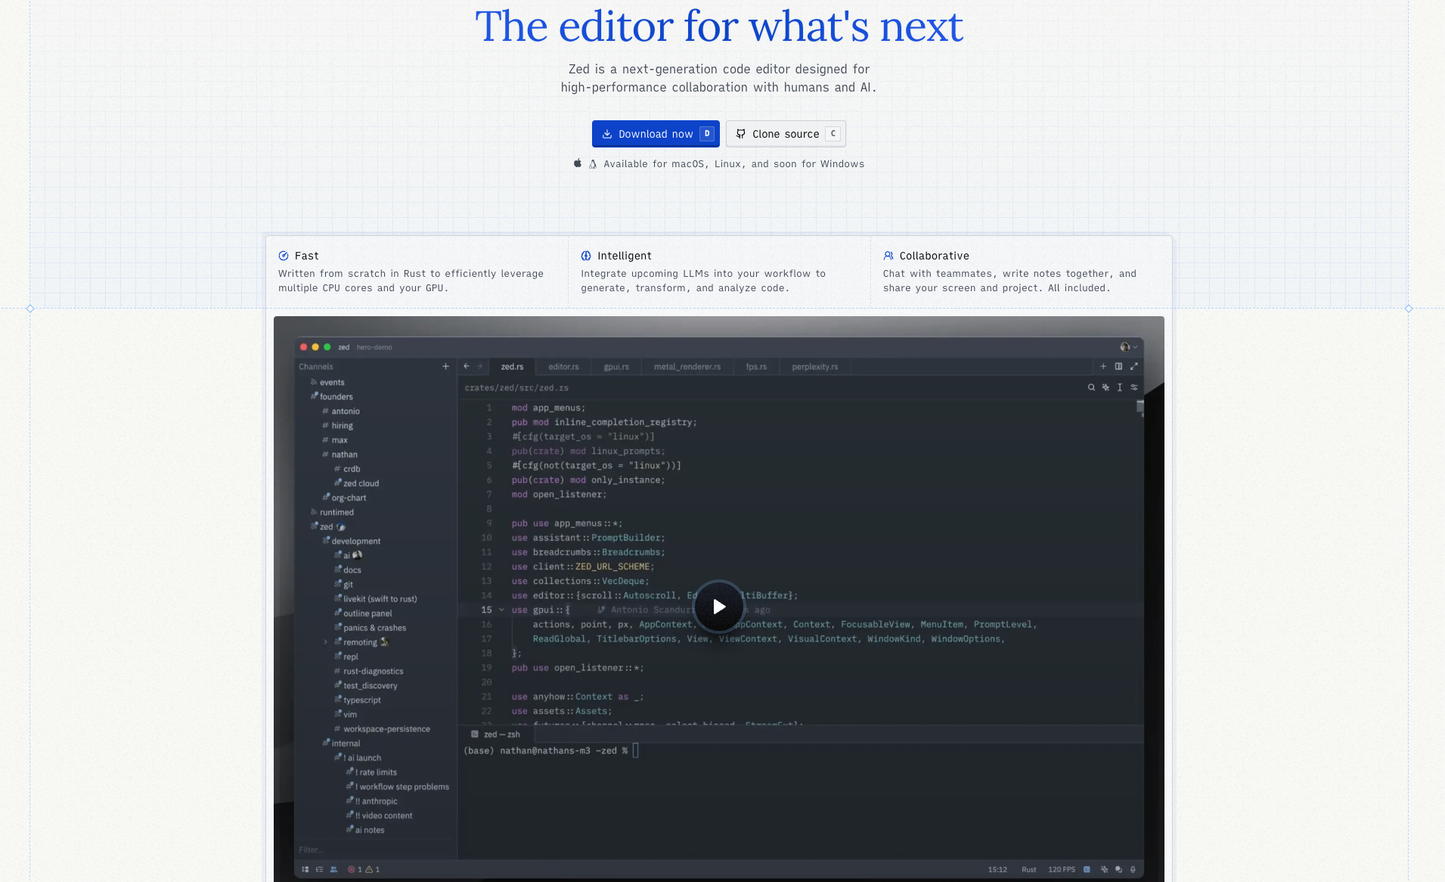The image size is (1445, 882).
Task: Click the zoom pane expand icon
Action: point(1133,366)
